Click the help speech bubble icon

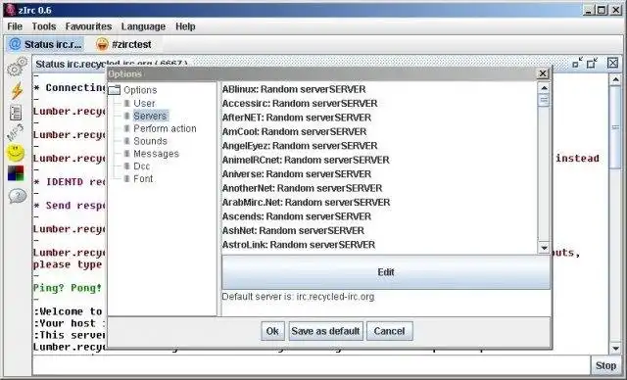click(17, 196)
